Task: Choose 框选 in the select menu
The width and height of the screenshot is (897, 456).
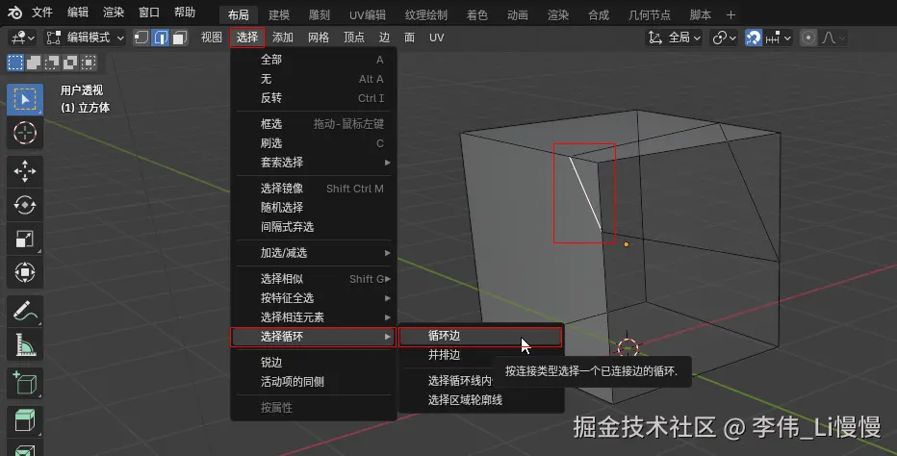Action: [x=314, y=123]
